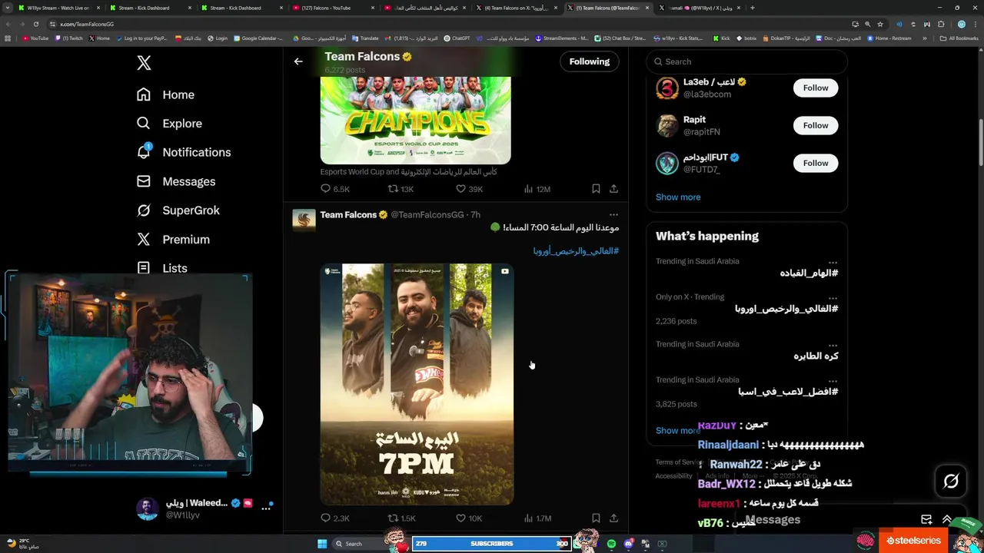Click the back arrow beside Team Falcons

tap(298, 61)
